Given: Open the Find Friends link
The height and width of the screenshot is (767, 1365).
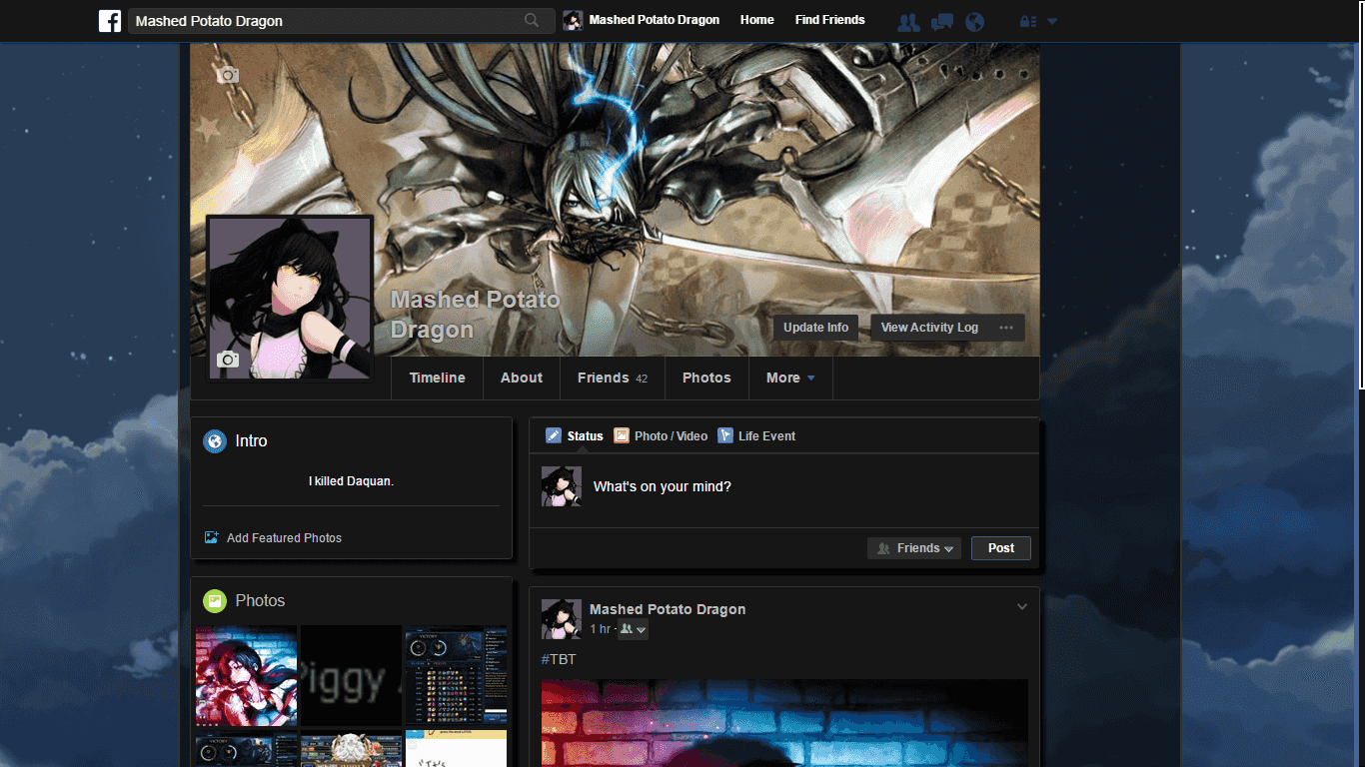Looking at the screenshot, I should click(830, 20).
